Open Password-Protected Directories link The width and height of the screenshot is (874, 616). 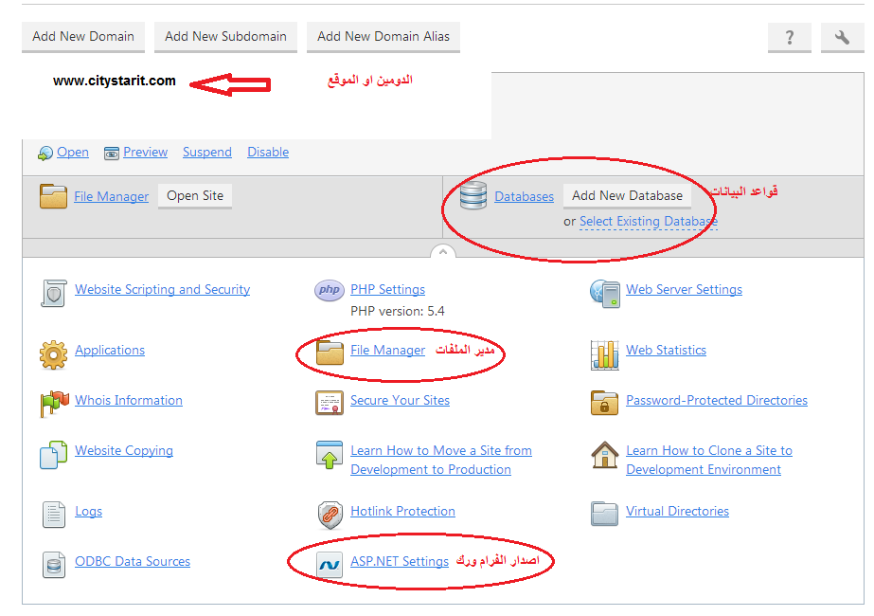pyautogui.click(x=716, y=401)
